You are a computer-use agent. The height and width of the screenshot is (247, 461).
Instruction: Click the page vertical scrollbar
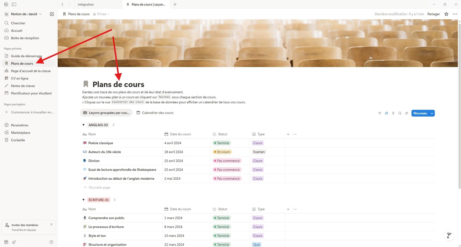click(459, 107)
